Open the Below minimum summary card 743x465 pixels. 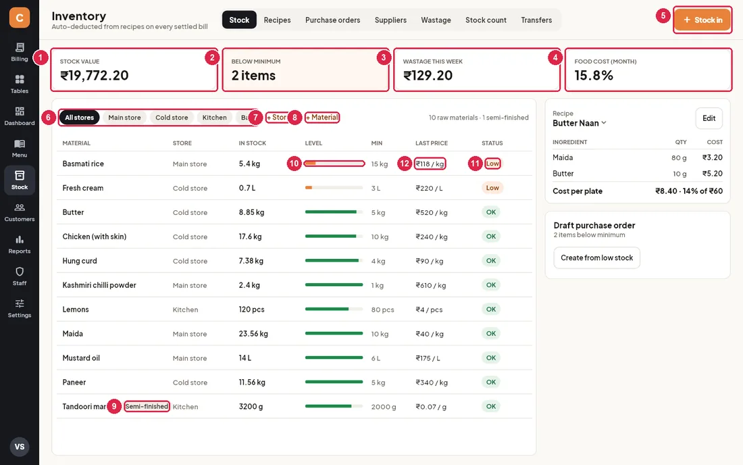pyautogui.click(x=305, y=70)
